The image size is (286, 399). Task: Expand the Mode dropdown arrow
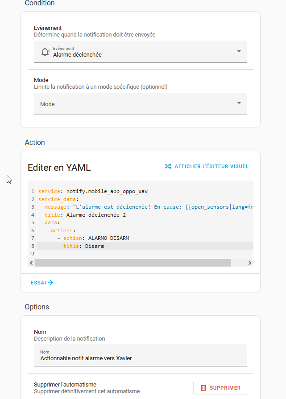pyautogui.click(x=239, y=103)
